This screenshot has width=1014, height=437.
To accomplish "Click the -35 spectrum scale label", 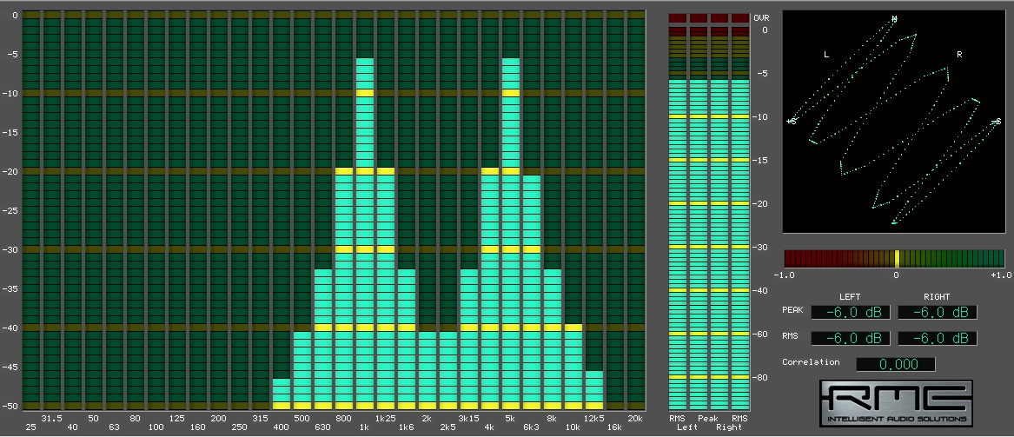I will (x=11, y=288).
